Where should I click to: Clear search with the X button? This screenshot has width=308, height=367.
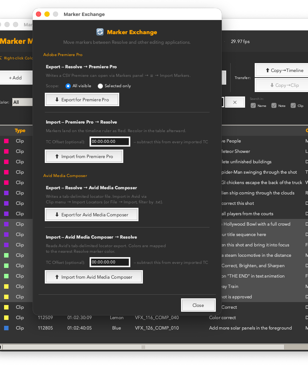235,102
